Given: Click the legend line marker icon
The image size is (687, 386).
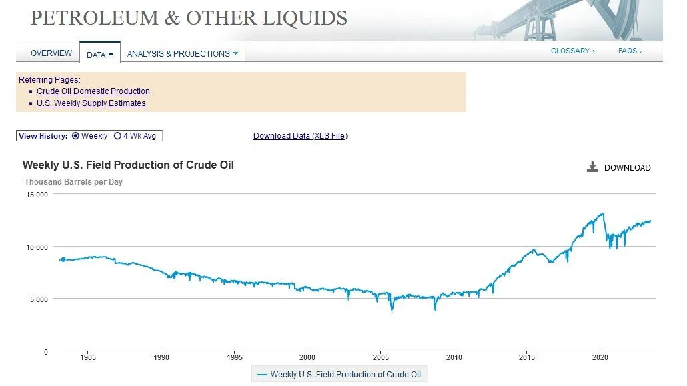Looking at the screenshot, I should (x=260, y=374).
